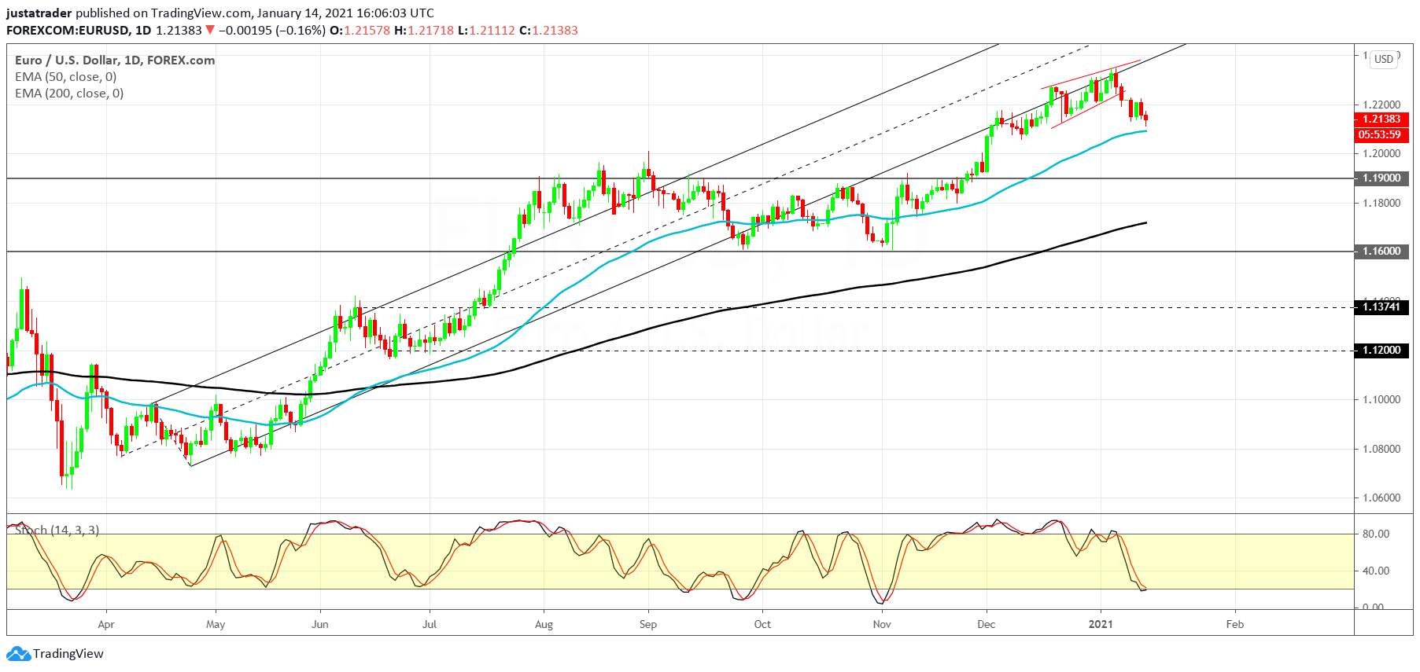Select the Euro / U.S. Dollar legend title
The height and width of the screenshot is (672, 1420).
(x=115, y=61)
